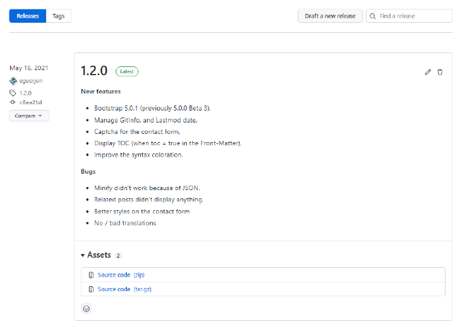455x324 pixels.
Task: Switch to the Releases tab
Action: click(x=28, y=16)
